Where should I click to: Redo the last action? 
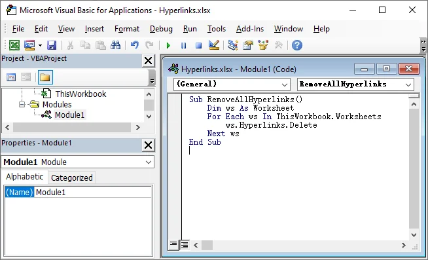(x=149, y=45)
